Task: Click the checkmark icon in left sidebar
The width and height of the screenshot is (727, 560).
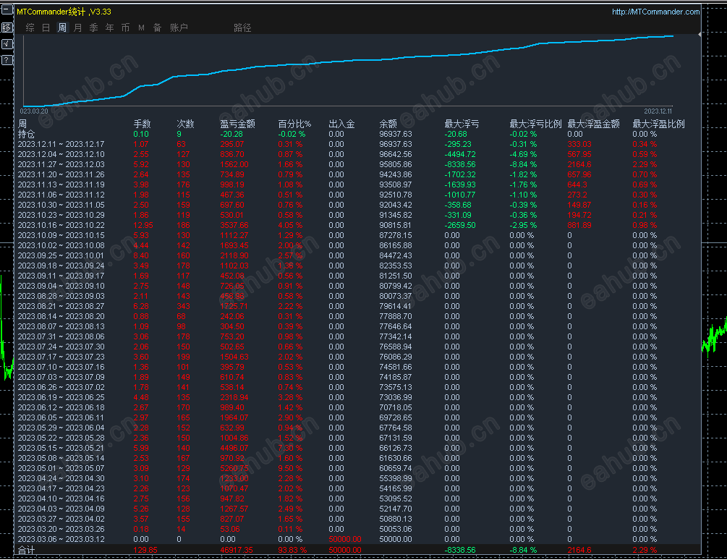Action: pos(7,43)
